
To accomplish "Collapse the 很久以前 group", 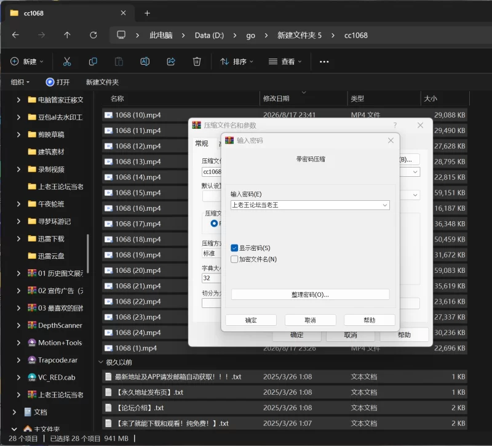I will (x=101, y=362).
